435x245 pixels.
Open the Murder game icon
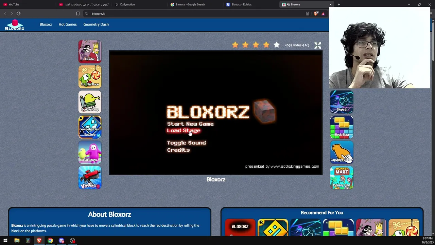[90, 51]
